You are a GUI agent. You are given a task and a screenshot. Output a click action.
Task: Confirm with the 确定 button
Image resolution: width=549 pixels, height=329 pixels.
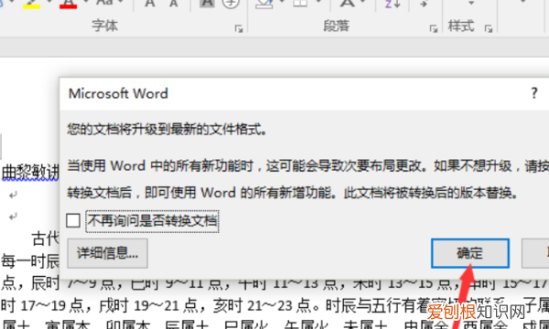[470, 253]
